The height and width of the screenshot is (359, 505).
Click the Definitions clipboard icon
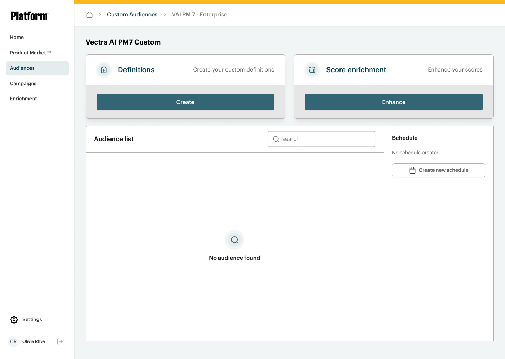point(104,70)
